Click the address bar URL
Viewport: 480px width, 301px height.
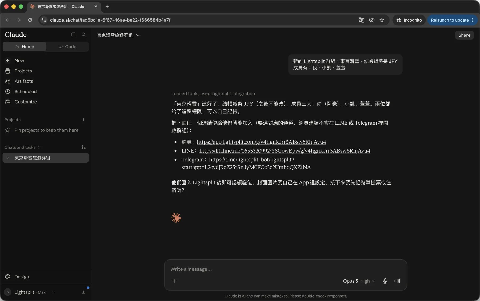(x=110, y=20)
